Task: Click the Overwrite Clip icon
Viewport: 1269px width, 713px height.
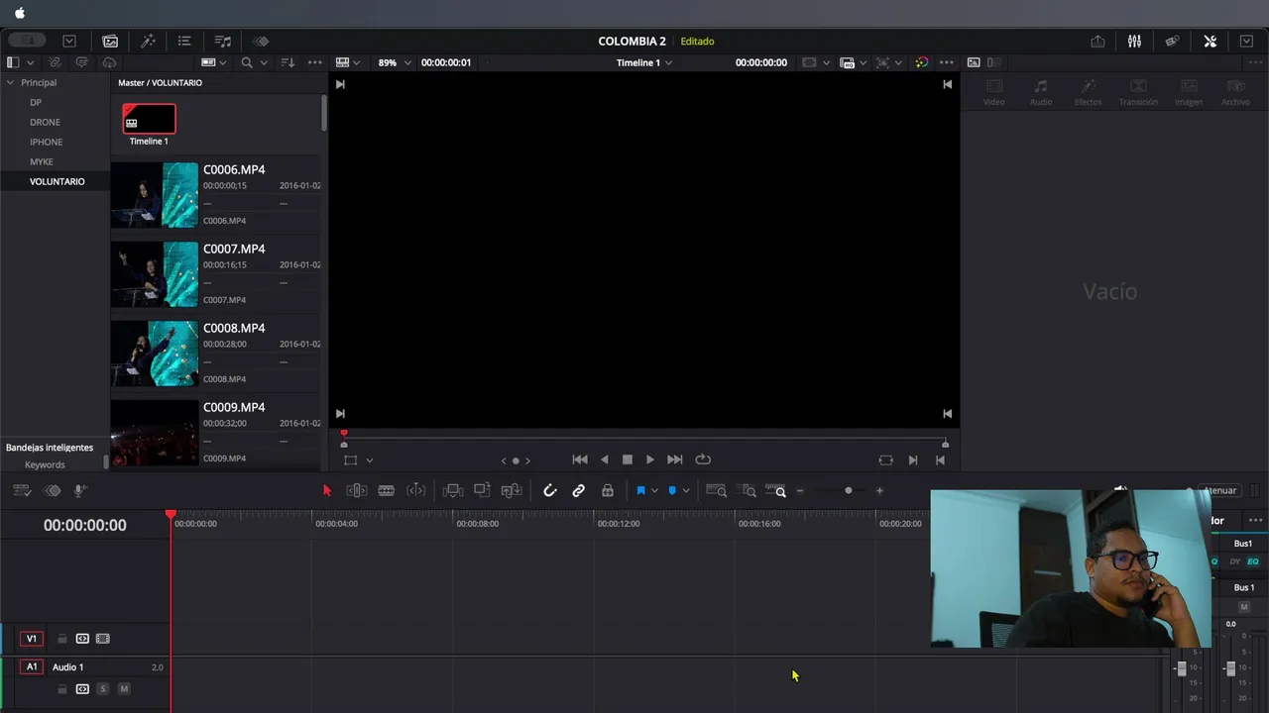Action: click(482, 490)
